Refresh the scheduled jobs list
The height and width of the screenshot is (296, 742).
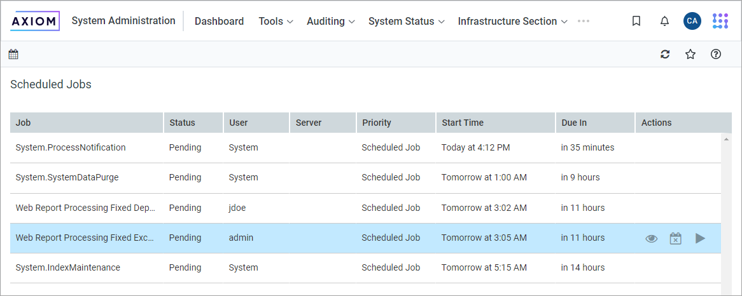[665, 55]
